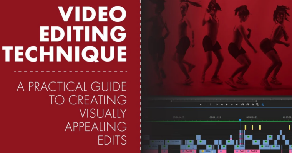Click the VIDEO EDITING TECHNIQUE title text
Image resolution: width=292 pixels, height=153 pixels.
point(65,34)
